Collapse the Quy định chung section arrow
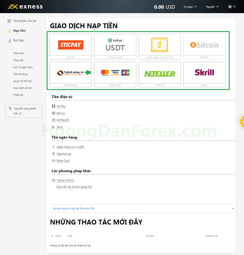Screen dimensions: 244x255 pyautogui.click(x=233, y=209)
